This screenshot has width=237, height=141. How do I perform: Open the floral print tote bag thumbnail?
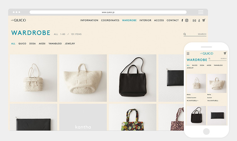(x=133, y=117)
